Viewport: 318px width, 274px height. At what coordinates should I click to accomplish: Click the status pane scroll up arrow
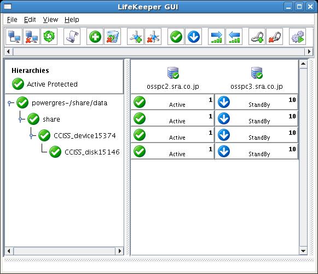point(303,64)
